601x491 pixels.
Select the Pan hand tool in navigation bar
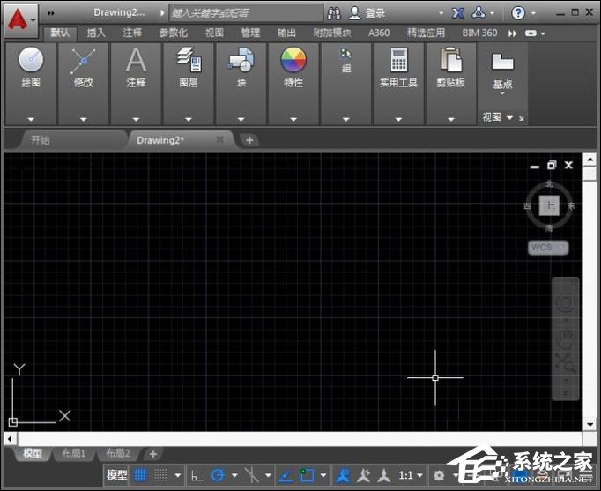(566, 338)
